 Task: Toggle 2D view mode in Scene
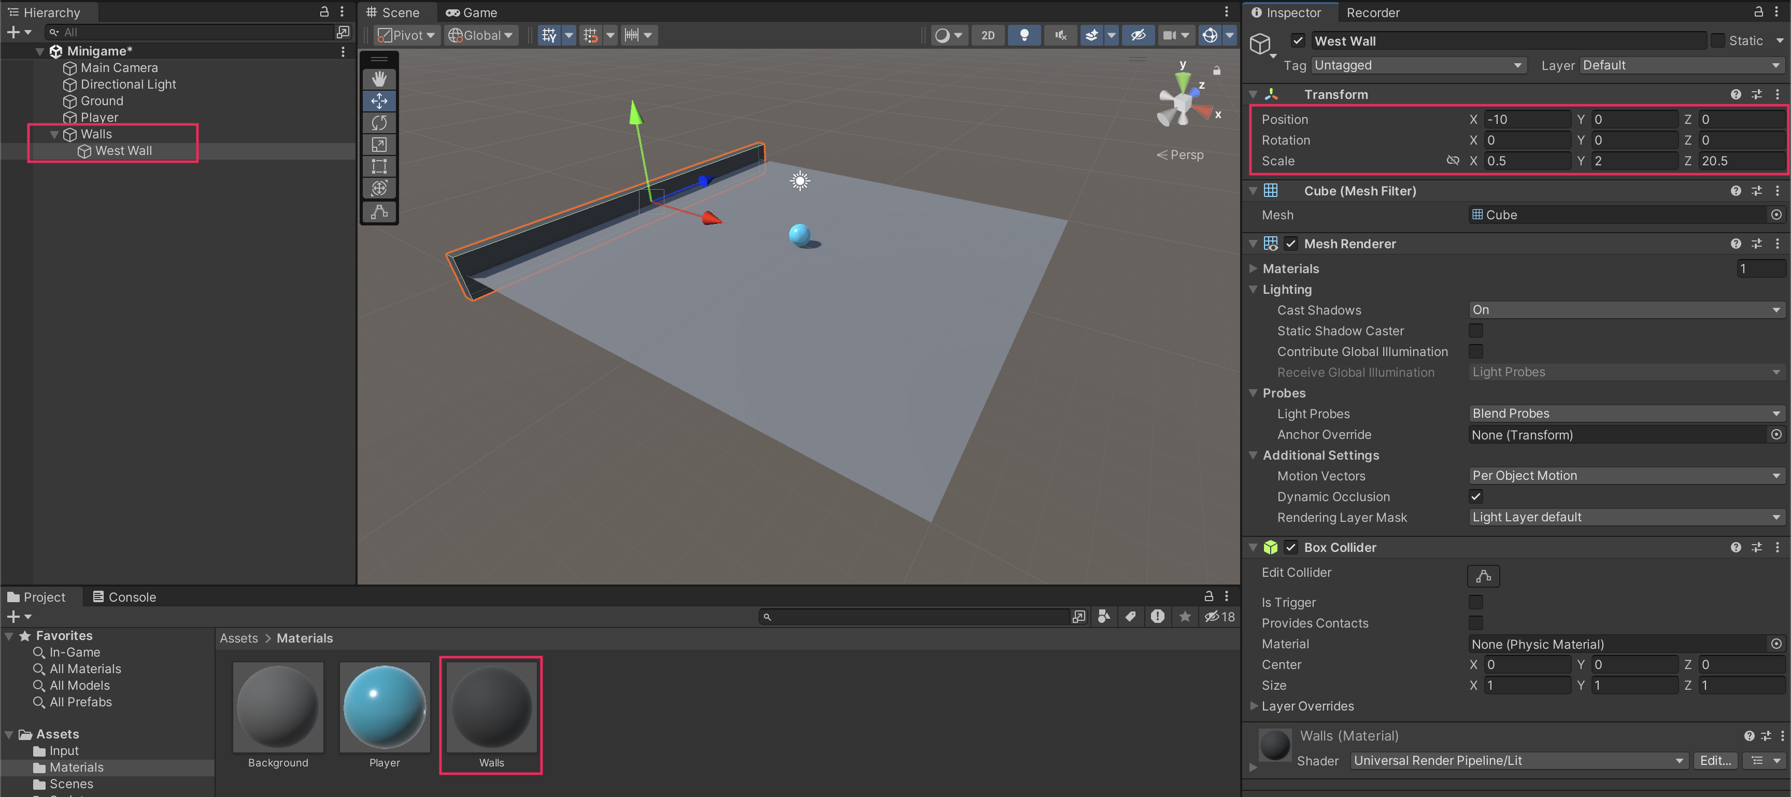pos(987,35)
